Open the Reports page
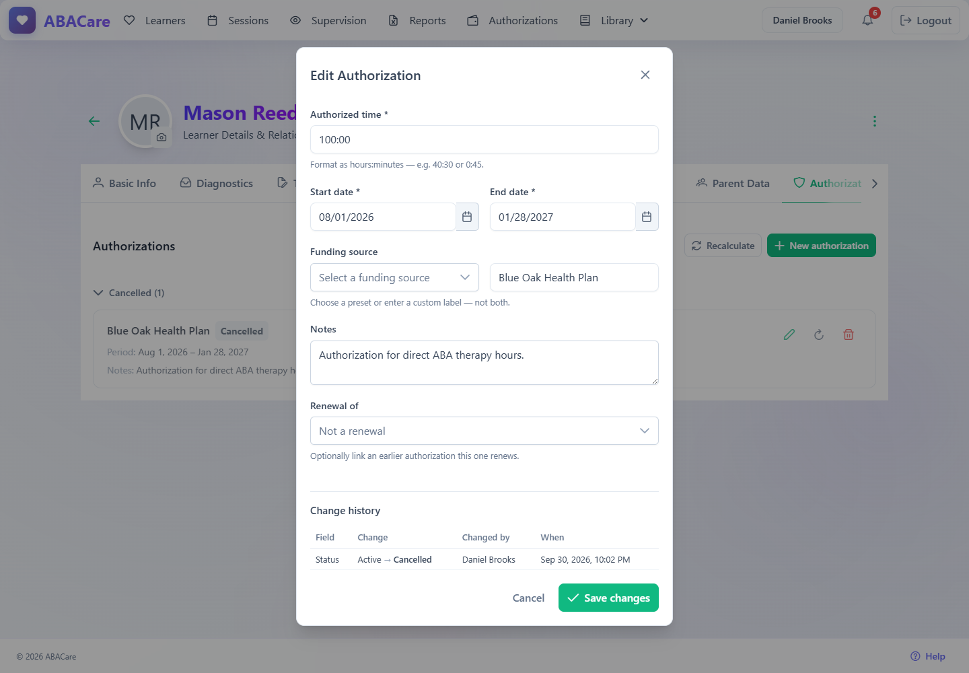The image size is (969, 673). click(x=417, y=20)
